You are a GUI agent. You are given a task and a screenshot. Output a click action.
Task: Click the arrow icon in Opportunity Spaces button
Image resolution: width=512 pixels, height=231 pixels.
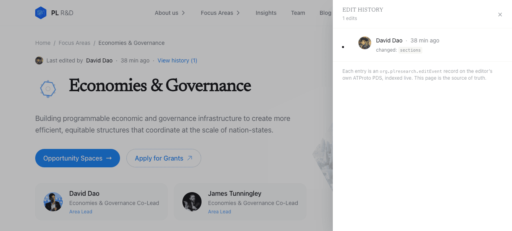109,158
